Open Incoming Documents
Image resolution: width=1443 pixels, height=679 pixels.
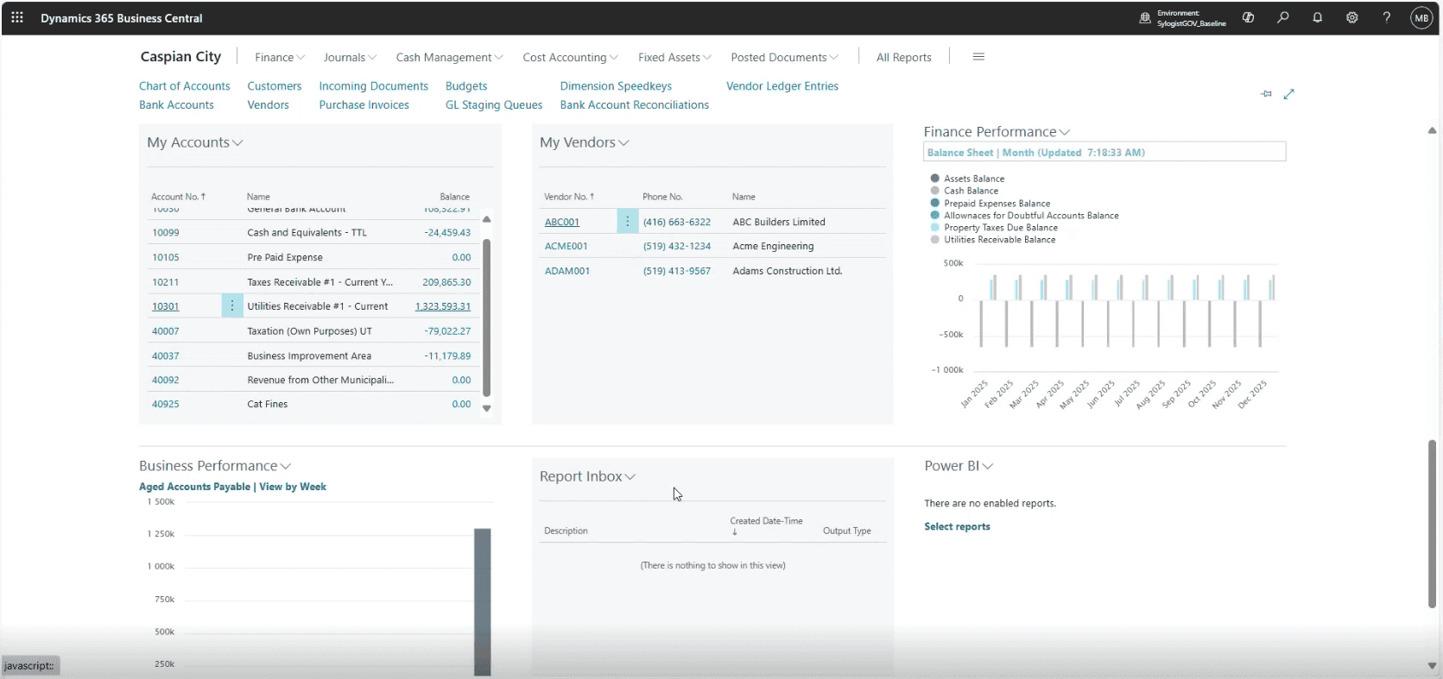pos(373,86)
